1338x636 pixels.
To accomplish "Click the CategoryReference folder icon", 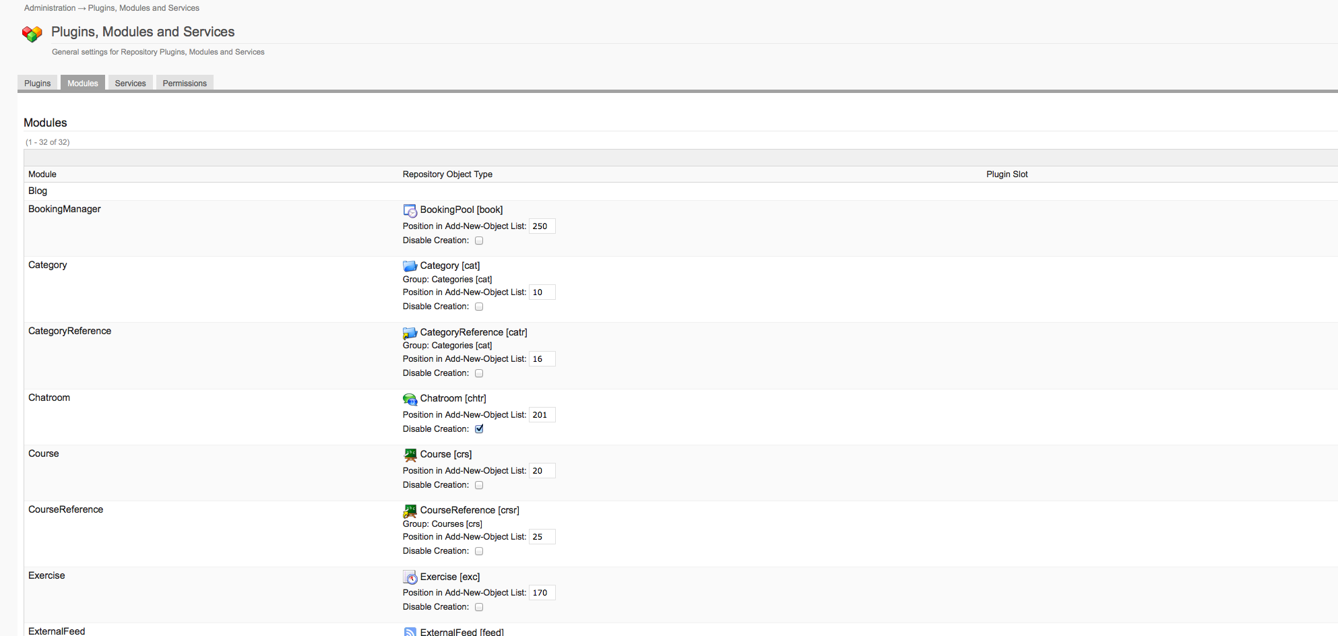I will (410, 333).
